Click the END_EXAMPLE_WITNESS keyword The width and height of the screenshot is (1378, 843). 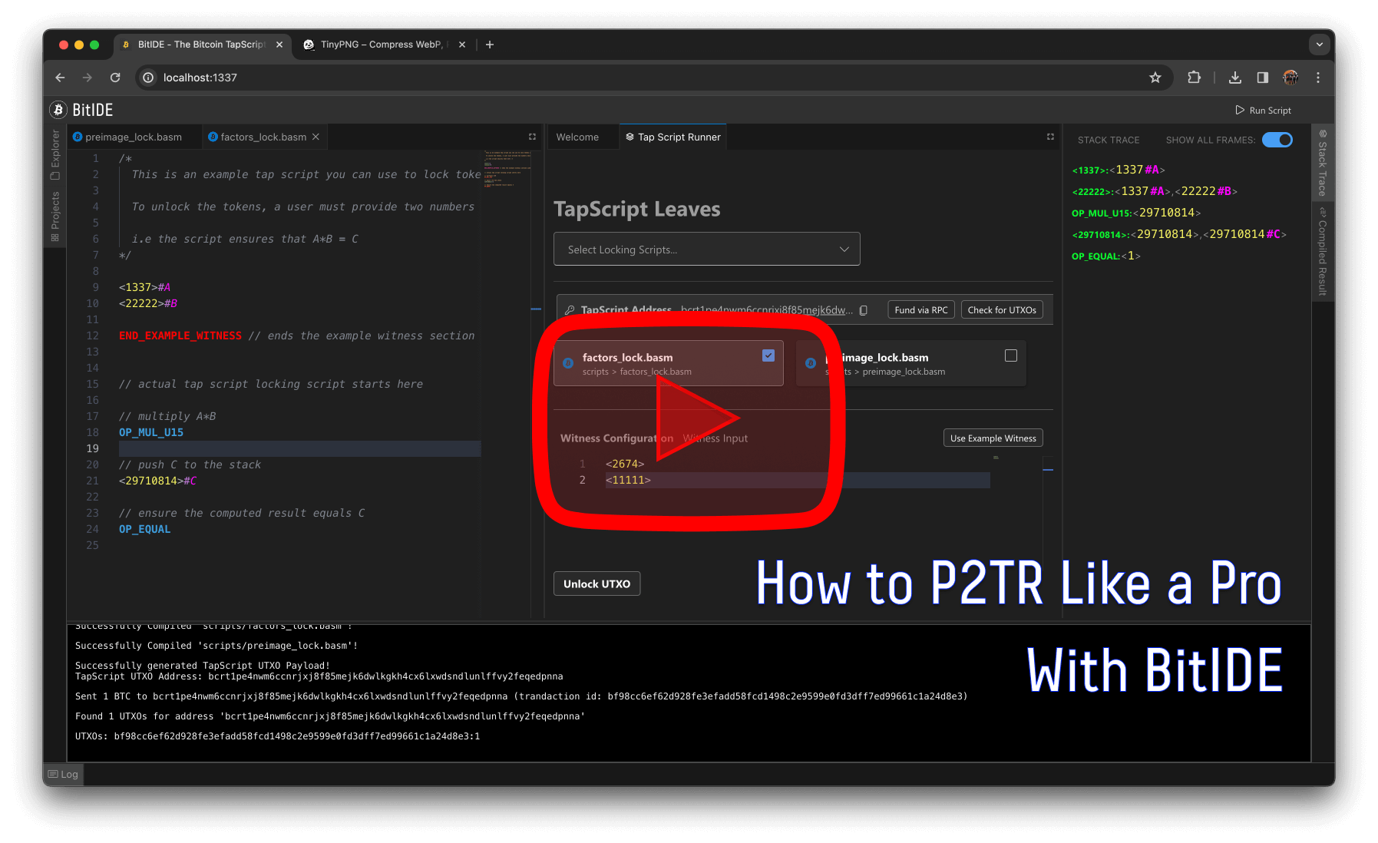click(180, 336)
